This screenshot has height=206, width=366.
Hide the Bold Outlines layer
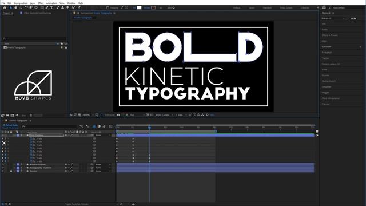click(2, 135)
